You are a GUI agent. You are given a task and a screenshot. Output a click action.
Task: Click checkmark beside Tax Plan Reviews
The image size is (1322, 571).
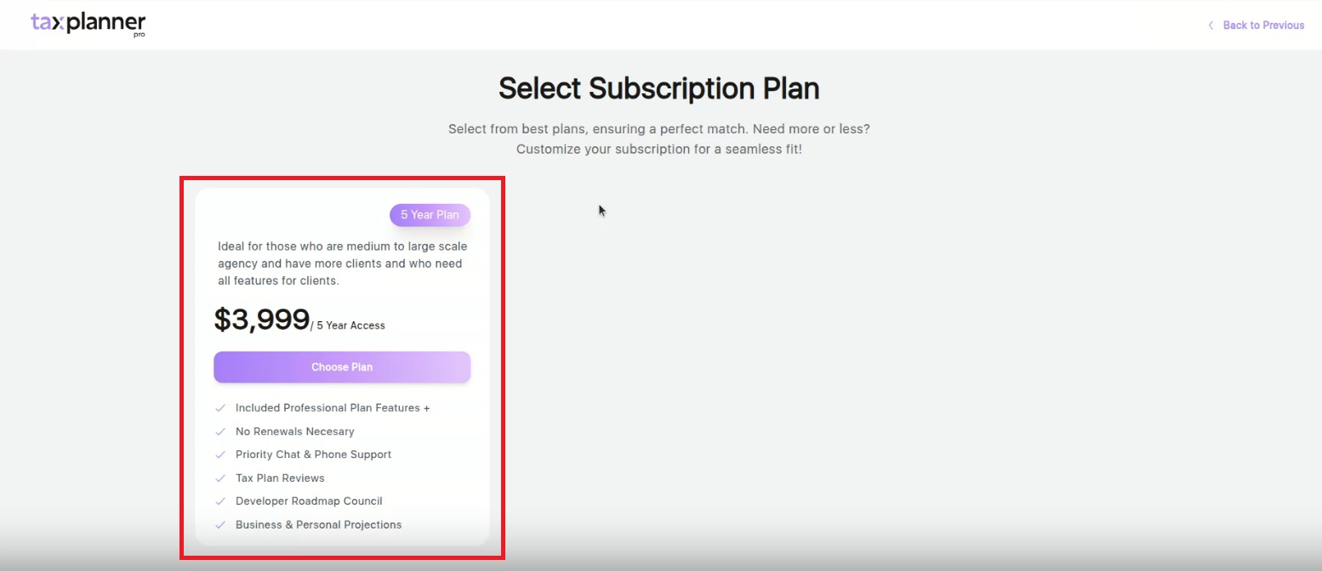220,478
